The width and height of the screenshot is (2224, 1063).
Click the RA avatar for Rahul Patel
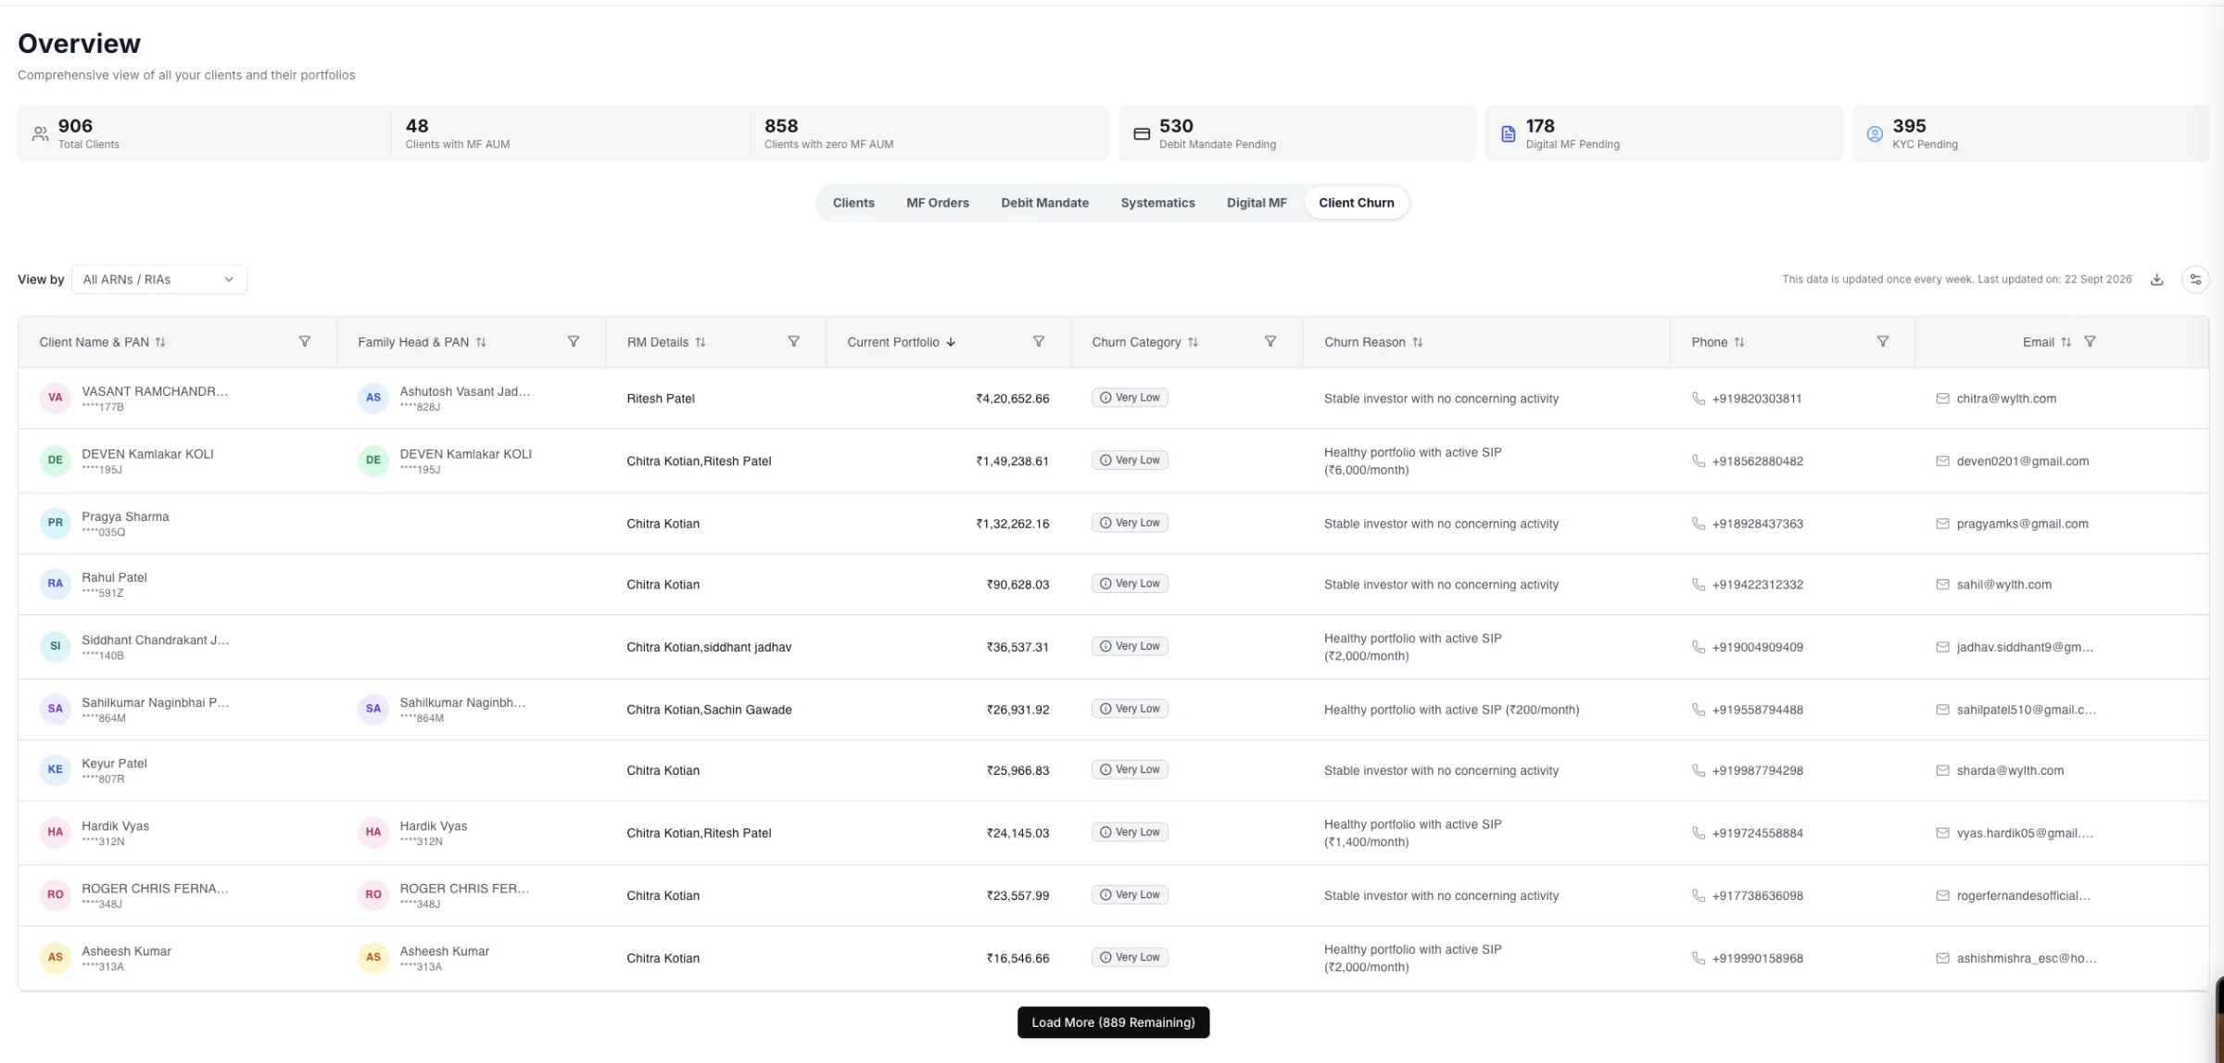pos(56,584)
